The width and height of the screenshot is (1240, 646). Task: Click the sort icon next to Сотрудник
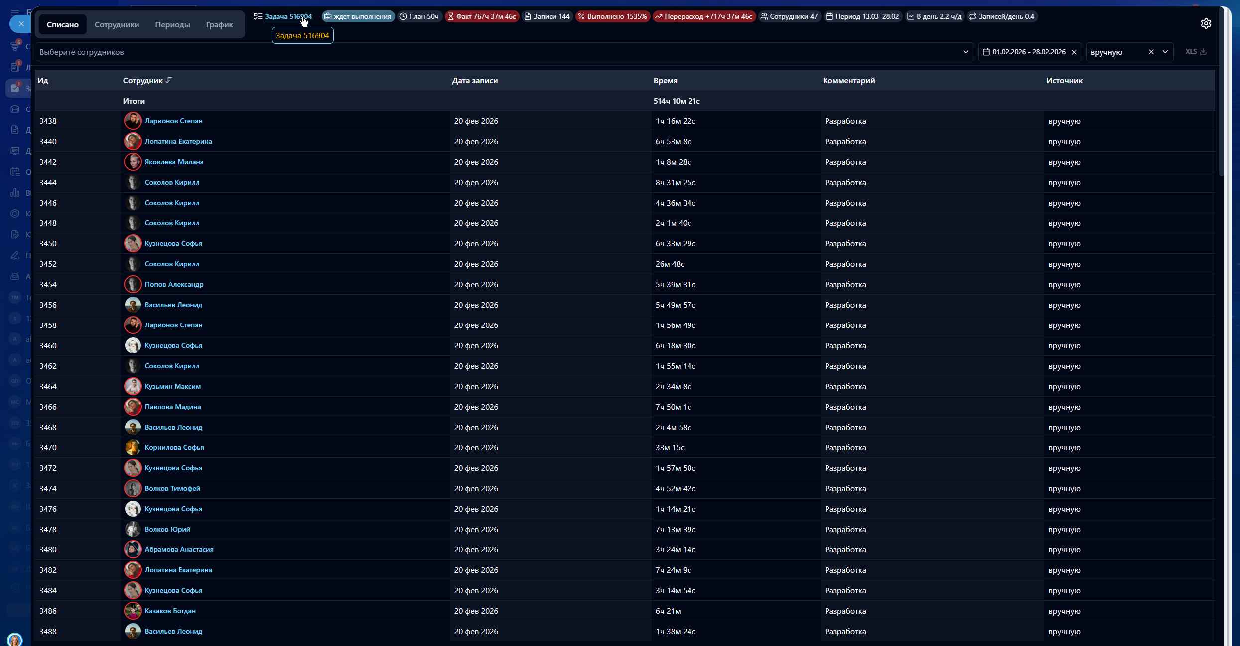pos(169,80)
